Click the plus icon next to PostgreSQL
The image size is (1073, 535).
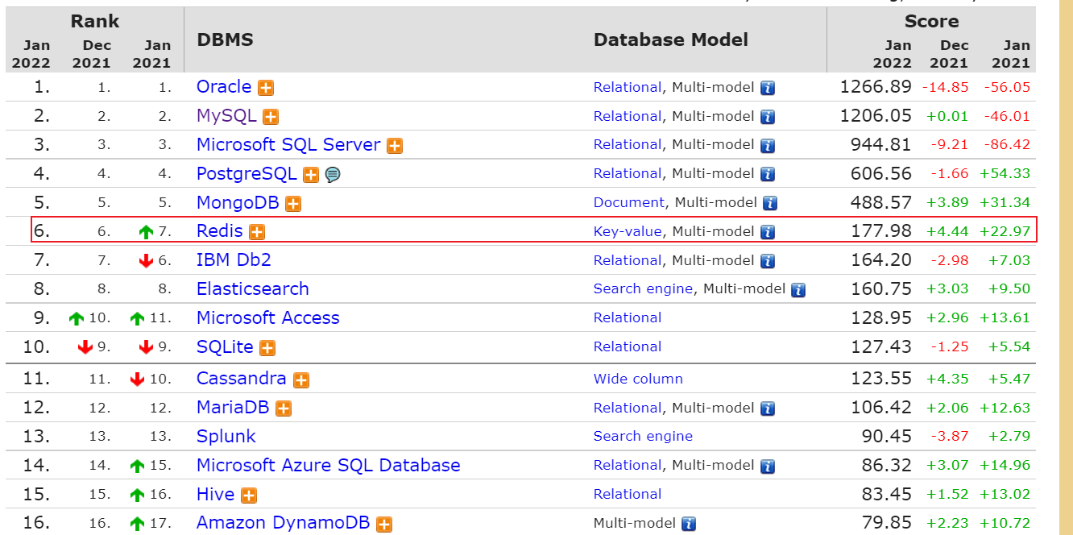click(311, 175)
